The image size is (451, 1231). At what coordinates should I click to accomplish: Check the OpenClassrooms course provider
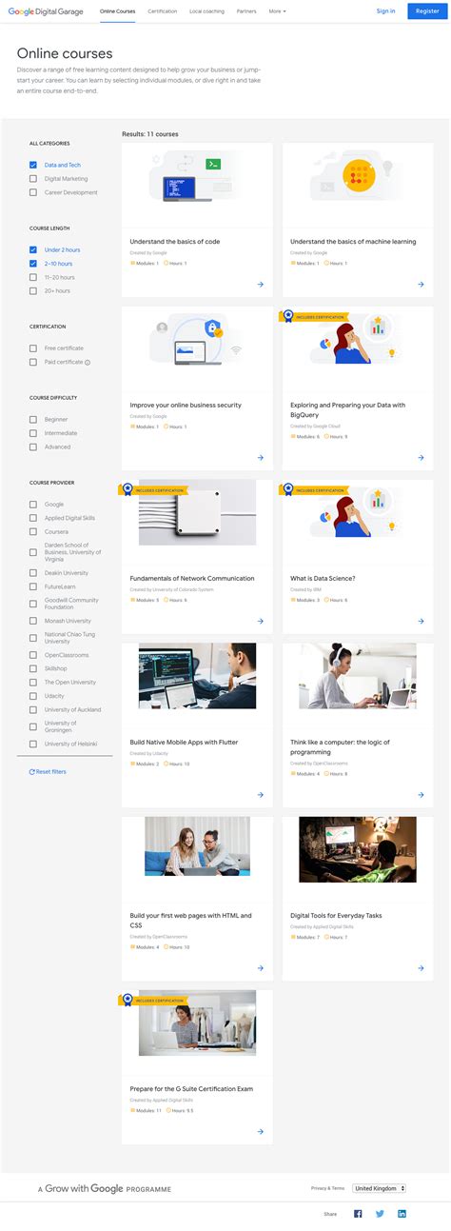coord(33,655)
